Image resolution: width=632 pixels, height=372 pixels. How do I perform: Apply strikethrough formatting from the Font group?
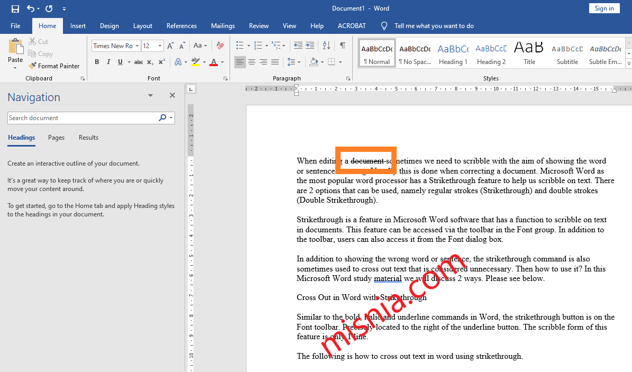(x=138, y=62)
